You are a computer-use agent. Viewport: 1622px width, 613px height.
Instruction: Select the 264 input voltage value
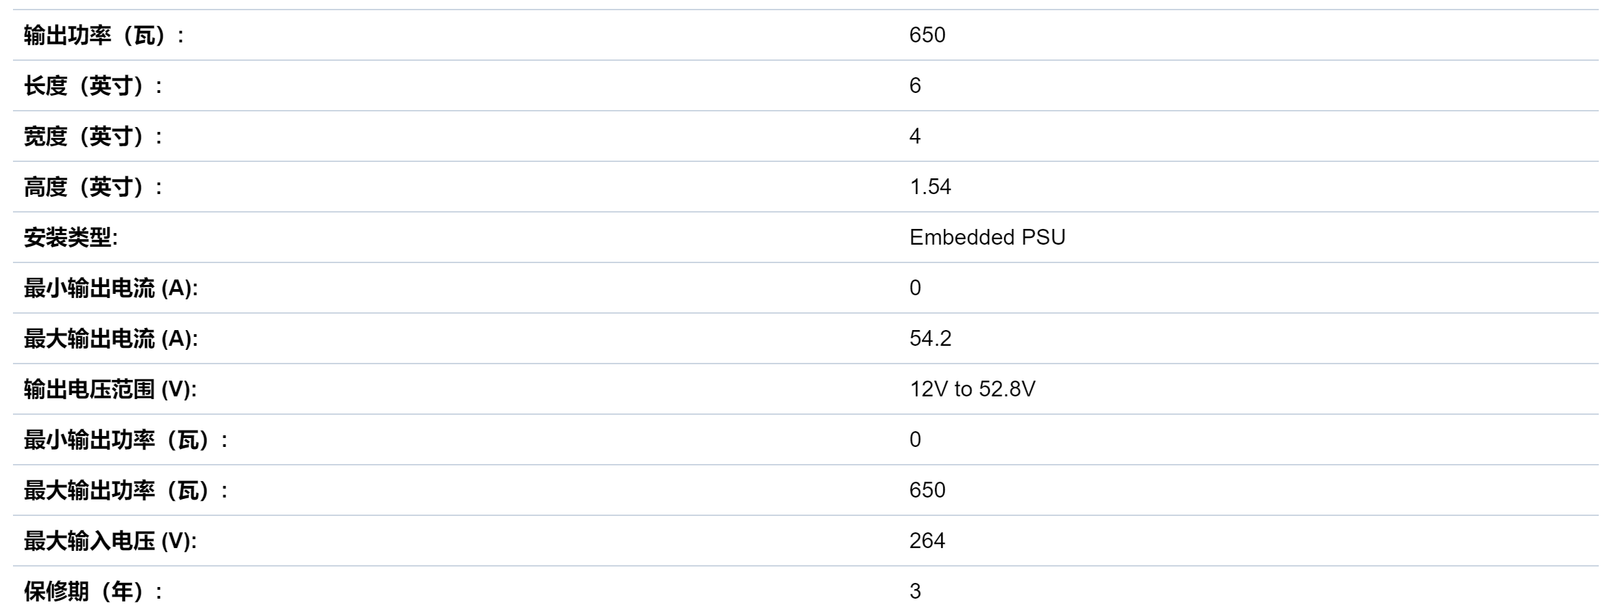point(927,541)
